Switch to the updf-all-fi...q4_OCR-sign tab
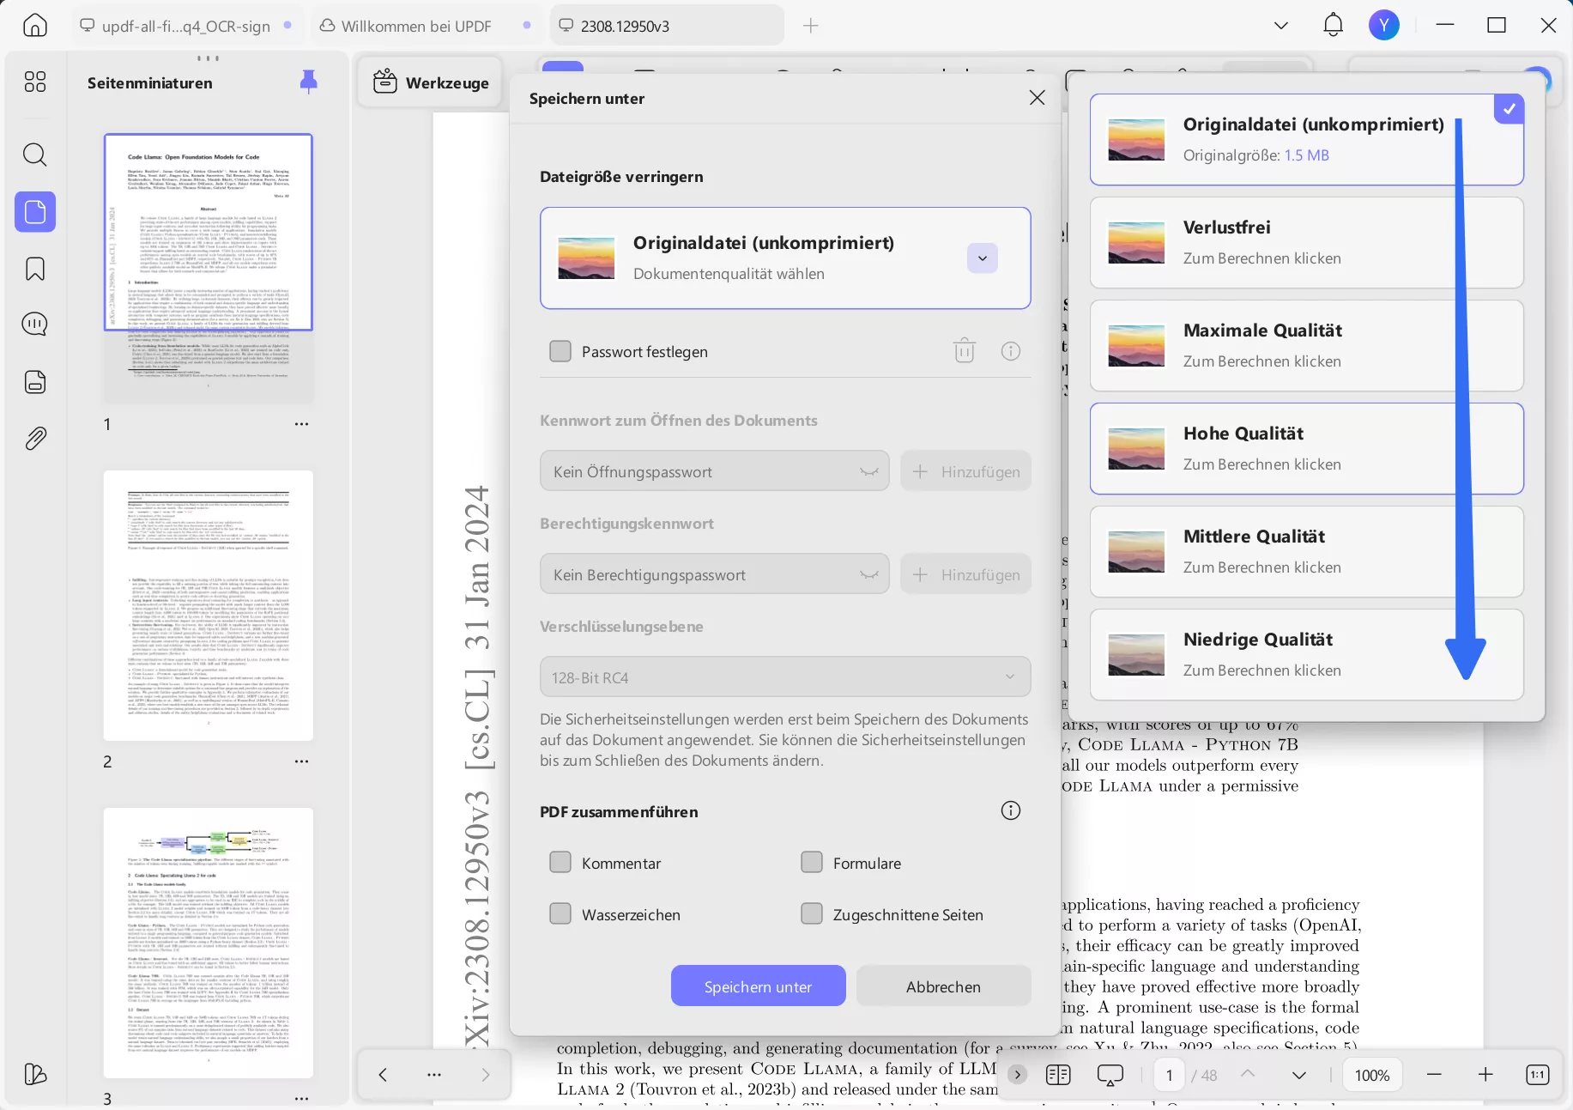This screenshot has width=1573, height=1110. [x=186, y=26]
